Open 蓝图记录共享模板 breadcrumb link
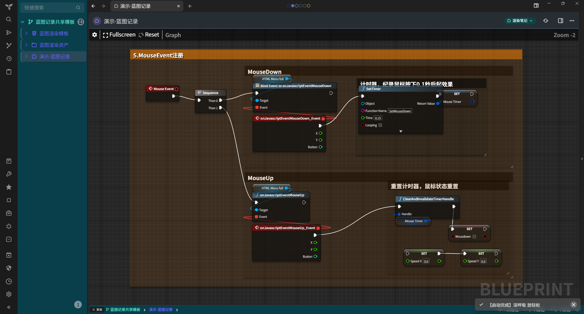 tap(123, 310)
